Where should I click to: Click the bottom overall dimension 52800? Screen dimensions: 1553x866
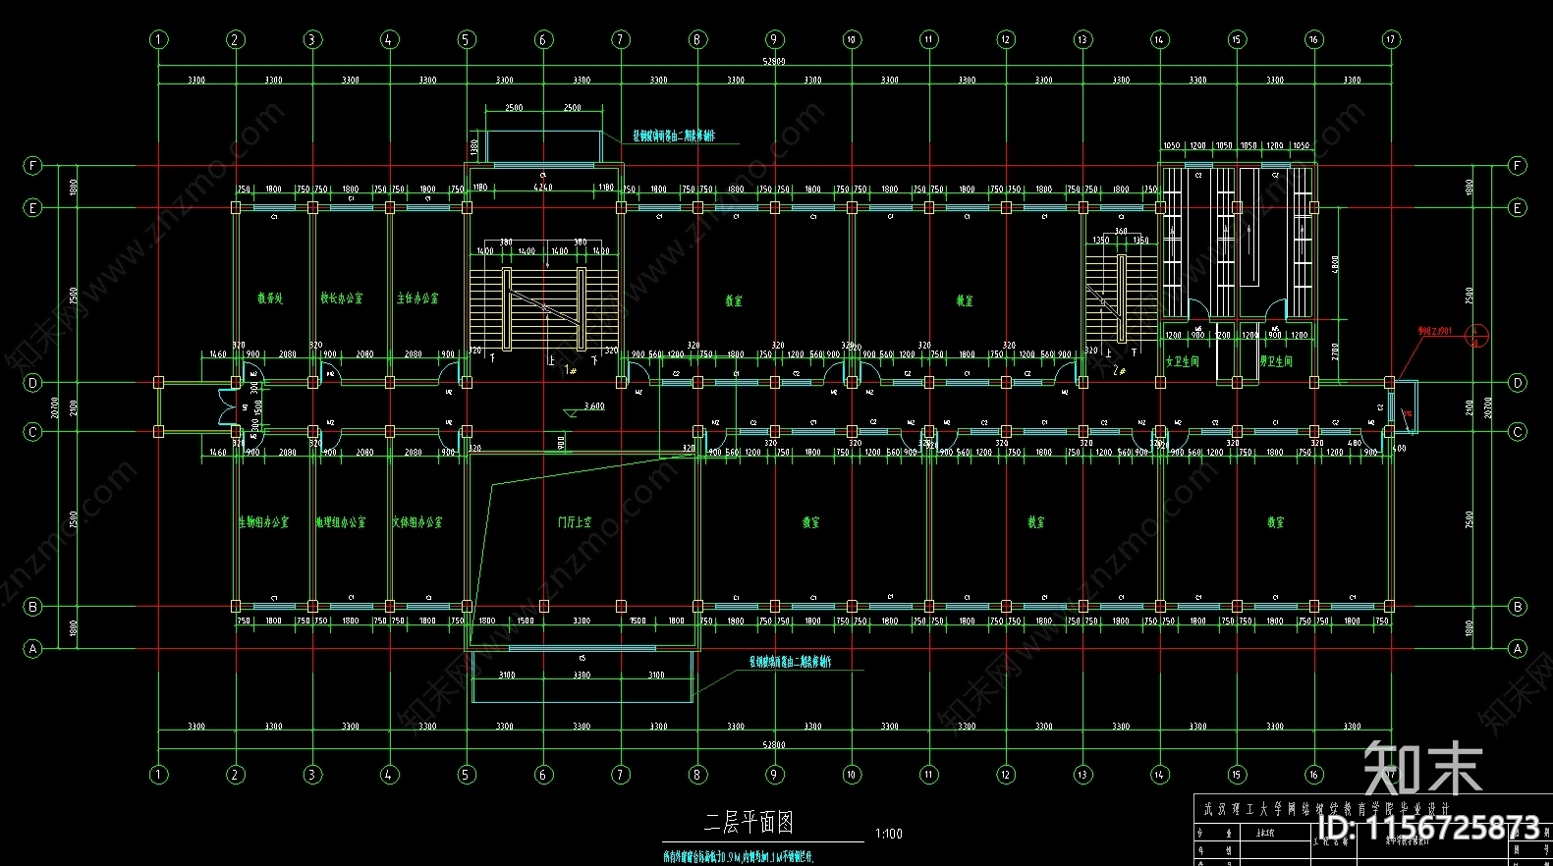[774, 745]
